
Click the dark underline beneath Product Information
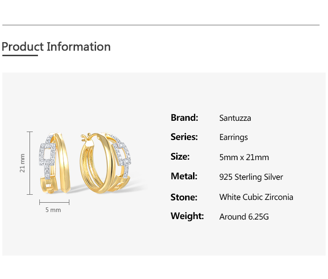pyautogui.click(x=20, y=56)
